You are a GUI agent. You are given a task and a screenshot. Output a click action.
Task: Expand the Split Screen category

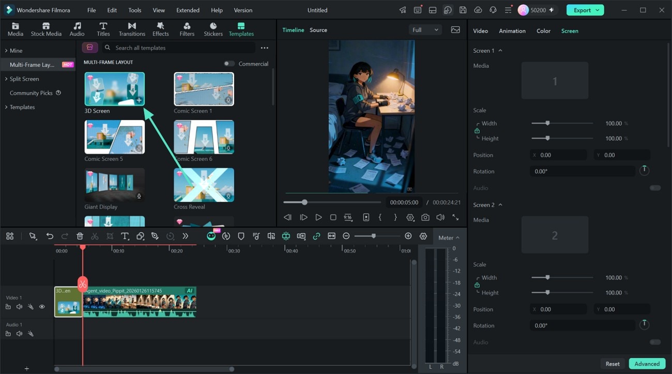tap(24, 79)
